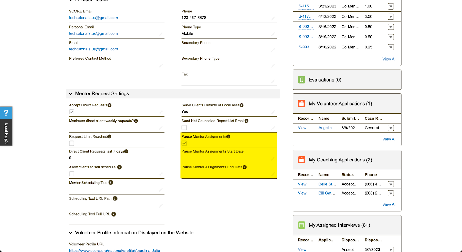462x252 pixels.
Task: Click info icon beside Pause Mentor Assignments
Action: (x=228, y=137)
